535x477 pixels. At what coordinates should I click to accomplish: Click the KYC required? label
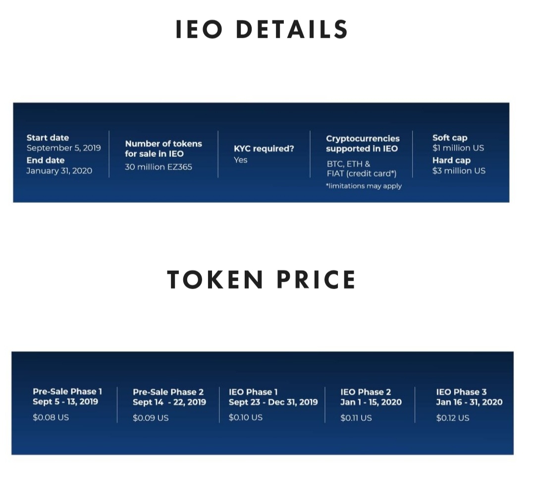[x=264, y=149]
